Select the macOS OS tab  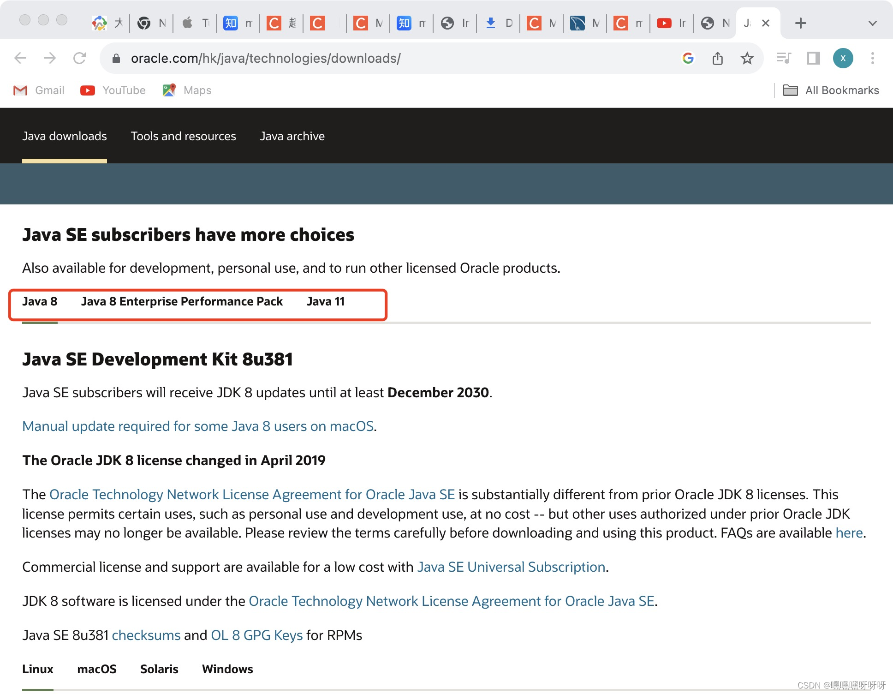point(97,669)
